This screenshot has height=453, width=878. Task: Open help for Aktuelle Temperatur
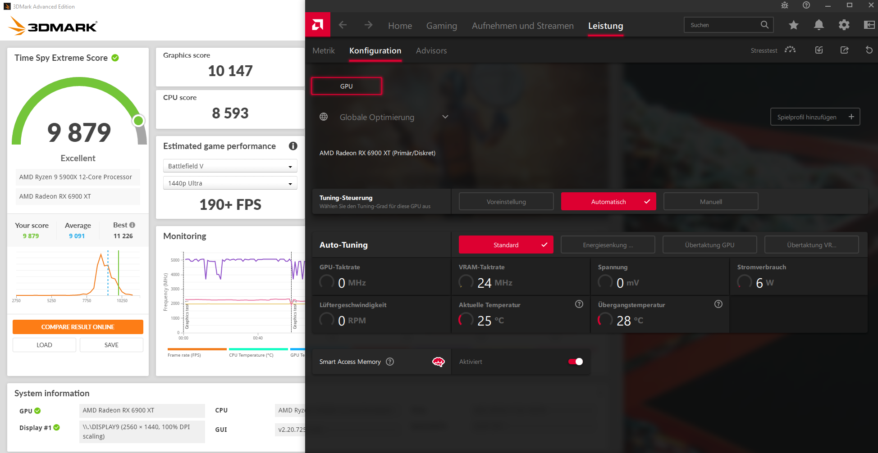579,304
